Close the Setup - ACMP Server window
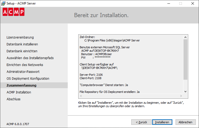 (193, 3)
